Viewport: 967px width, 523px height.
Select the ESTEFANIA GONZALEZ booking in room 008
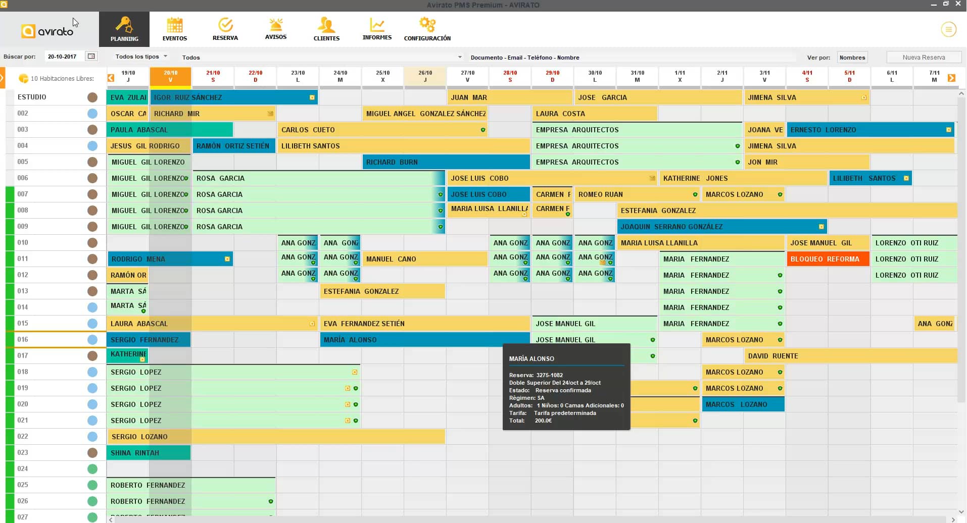click(787, 211)
